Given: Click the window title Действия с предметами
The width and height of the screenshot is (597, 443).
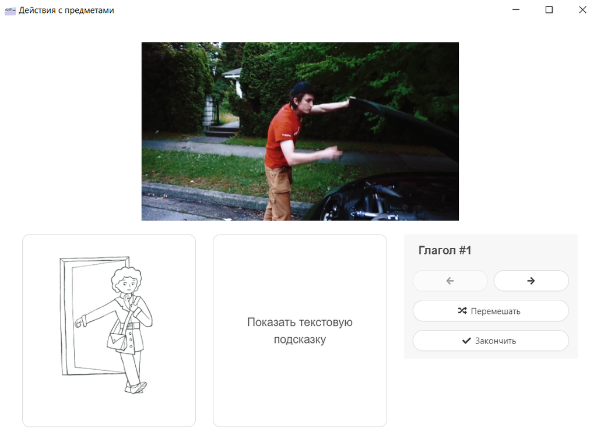Looking at the screenshot, I should pos(66,10).
